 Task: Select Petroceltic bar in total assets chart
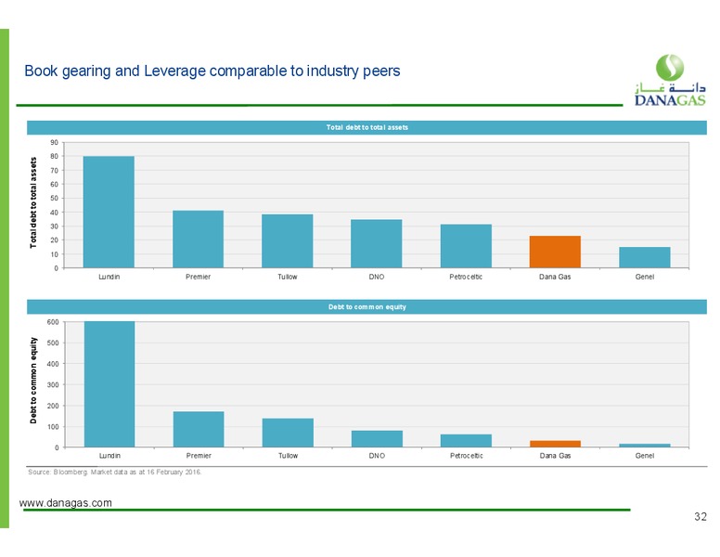point(466,246)
